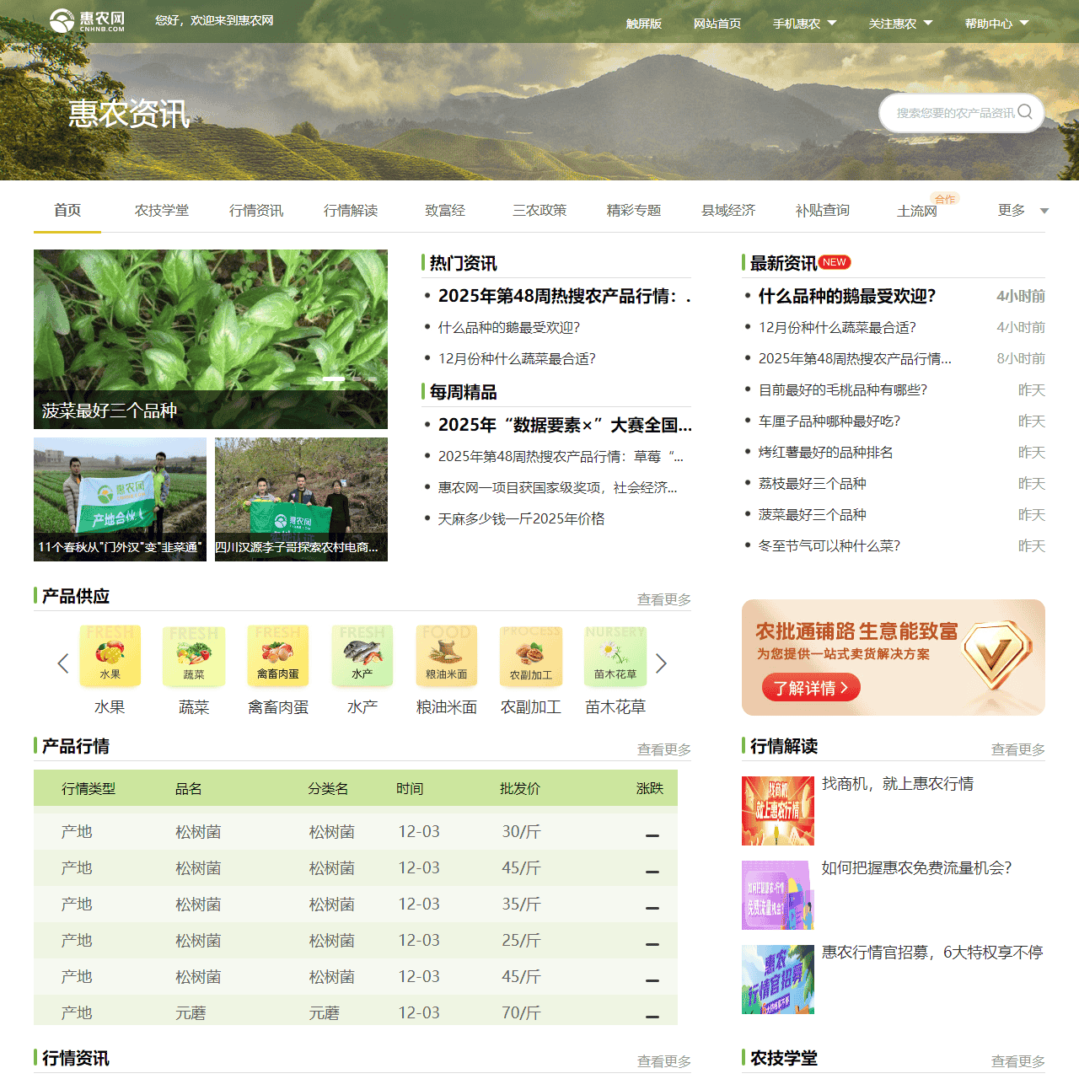The image size is (1079, 1079).
Task: Click 查看更多 next to 产品供应
Action: point(663,599)
